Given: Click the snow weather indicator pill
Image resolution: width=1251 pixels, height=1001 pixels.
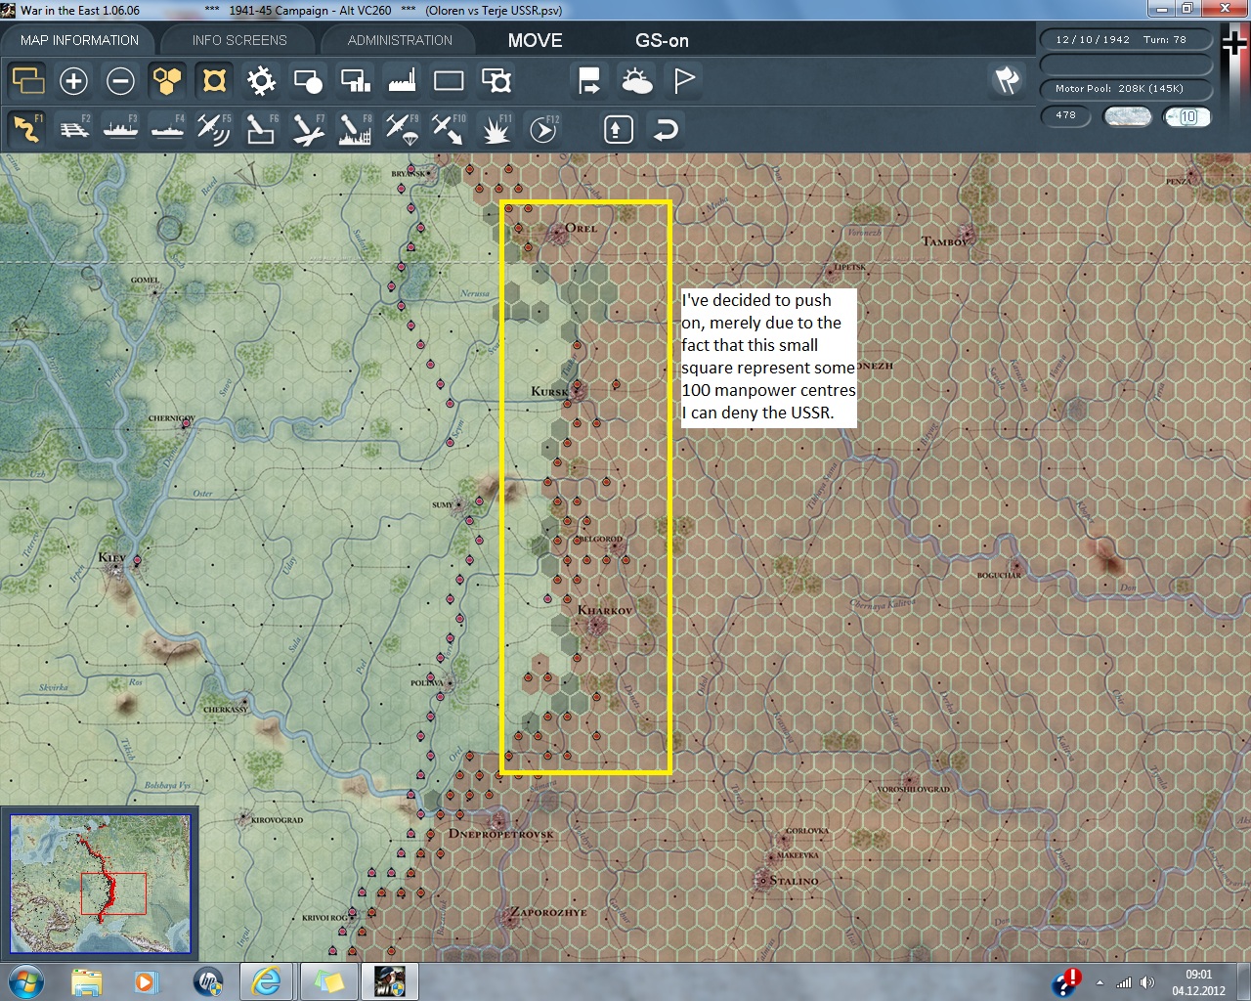Looking at the screenshot, I should tap(1127, 116).
